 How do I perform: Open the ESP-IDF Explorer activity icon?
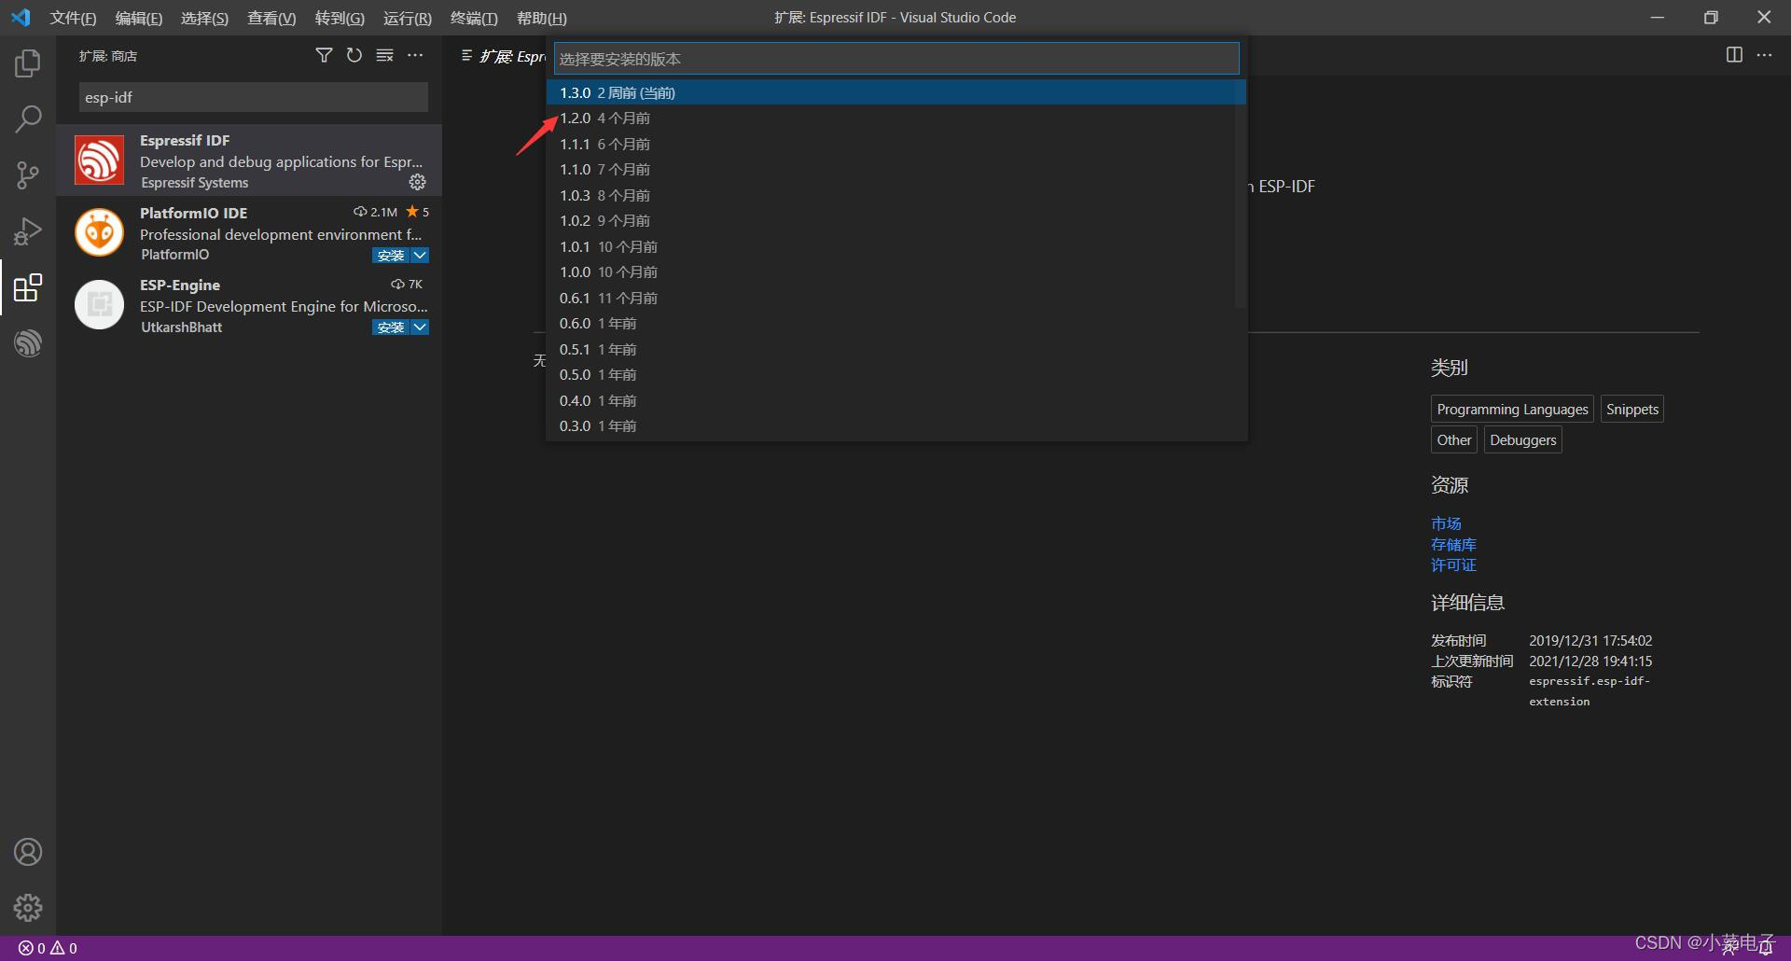28,343
